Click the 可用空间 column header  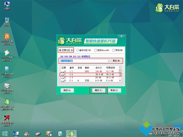(110, 68)
